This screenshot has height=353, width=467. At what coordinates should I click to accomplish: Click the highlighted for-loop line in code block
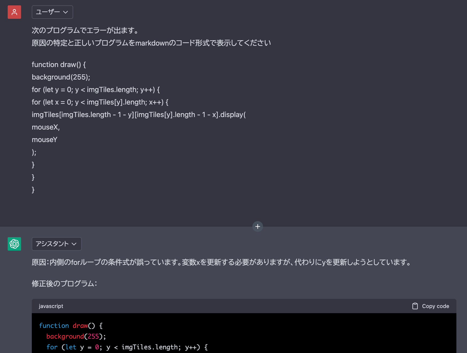point(127,347)
